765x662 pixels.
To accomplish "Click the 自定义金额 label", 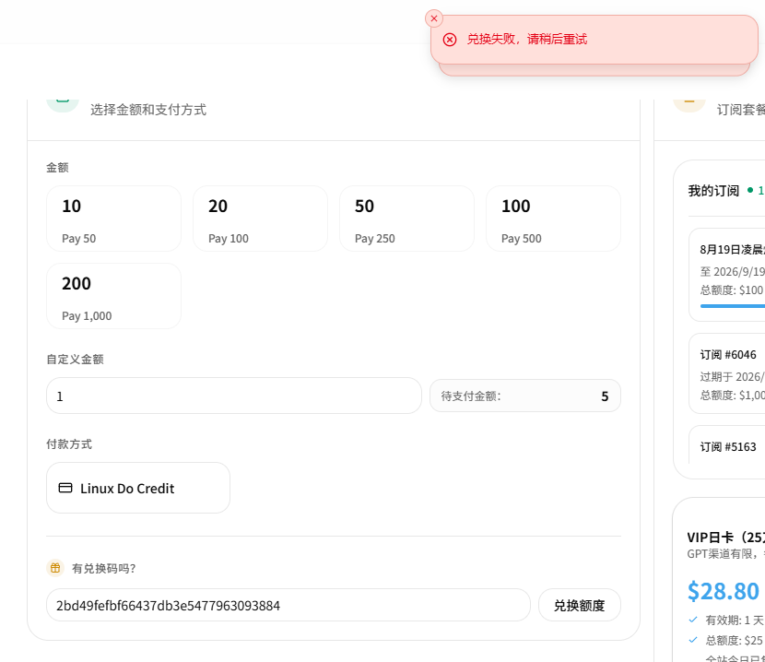I will (x=76, y=360).
